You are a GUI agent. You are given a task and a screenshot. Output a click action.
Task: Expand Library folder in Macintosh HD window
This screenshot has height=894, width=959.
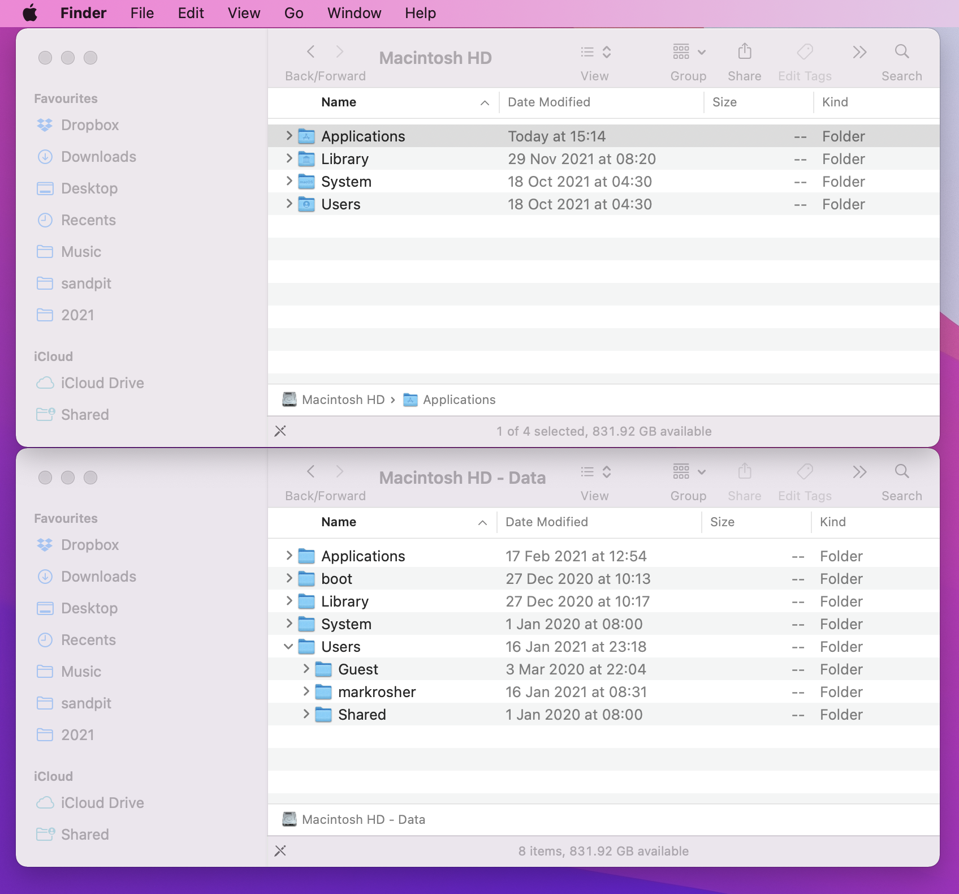[289, 158]
